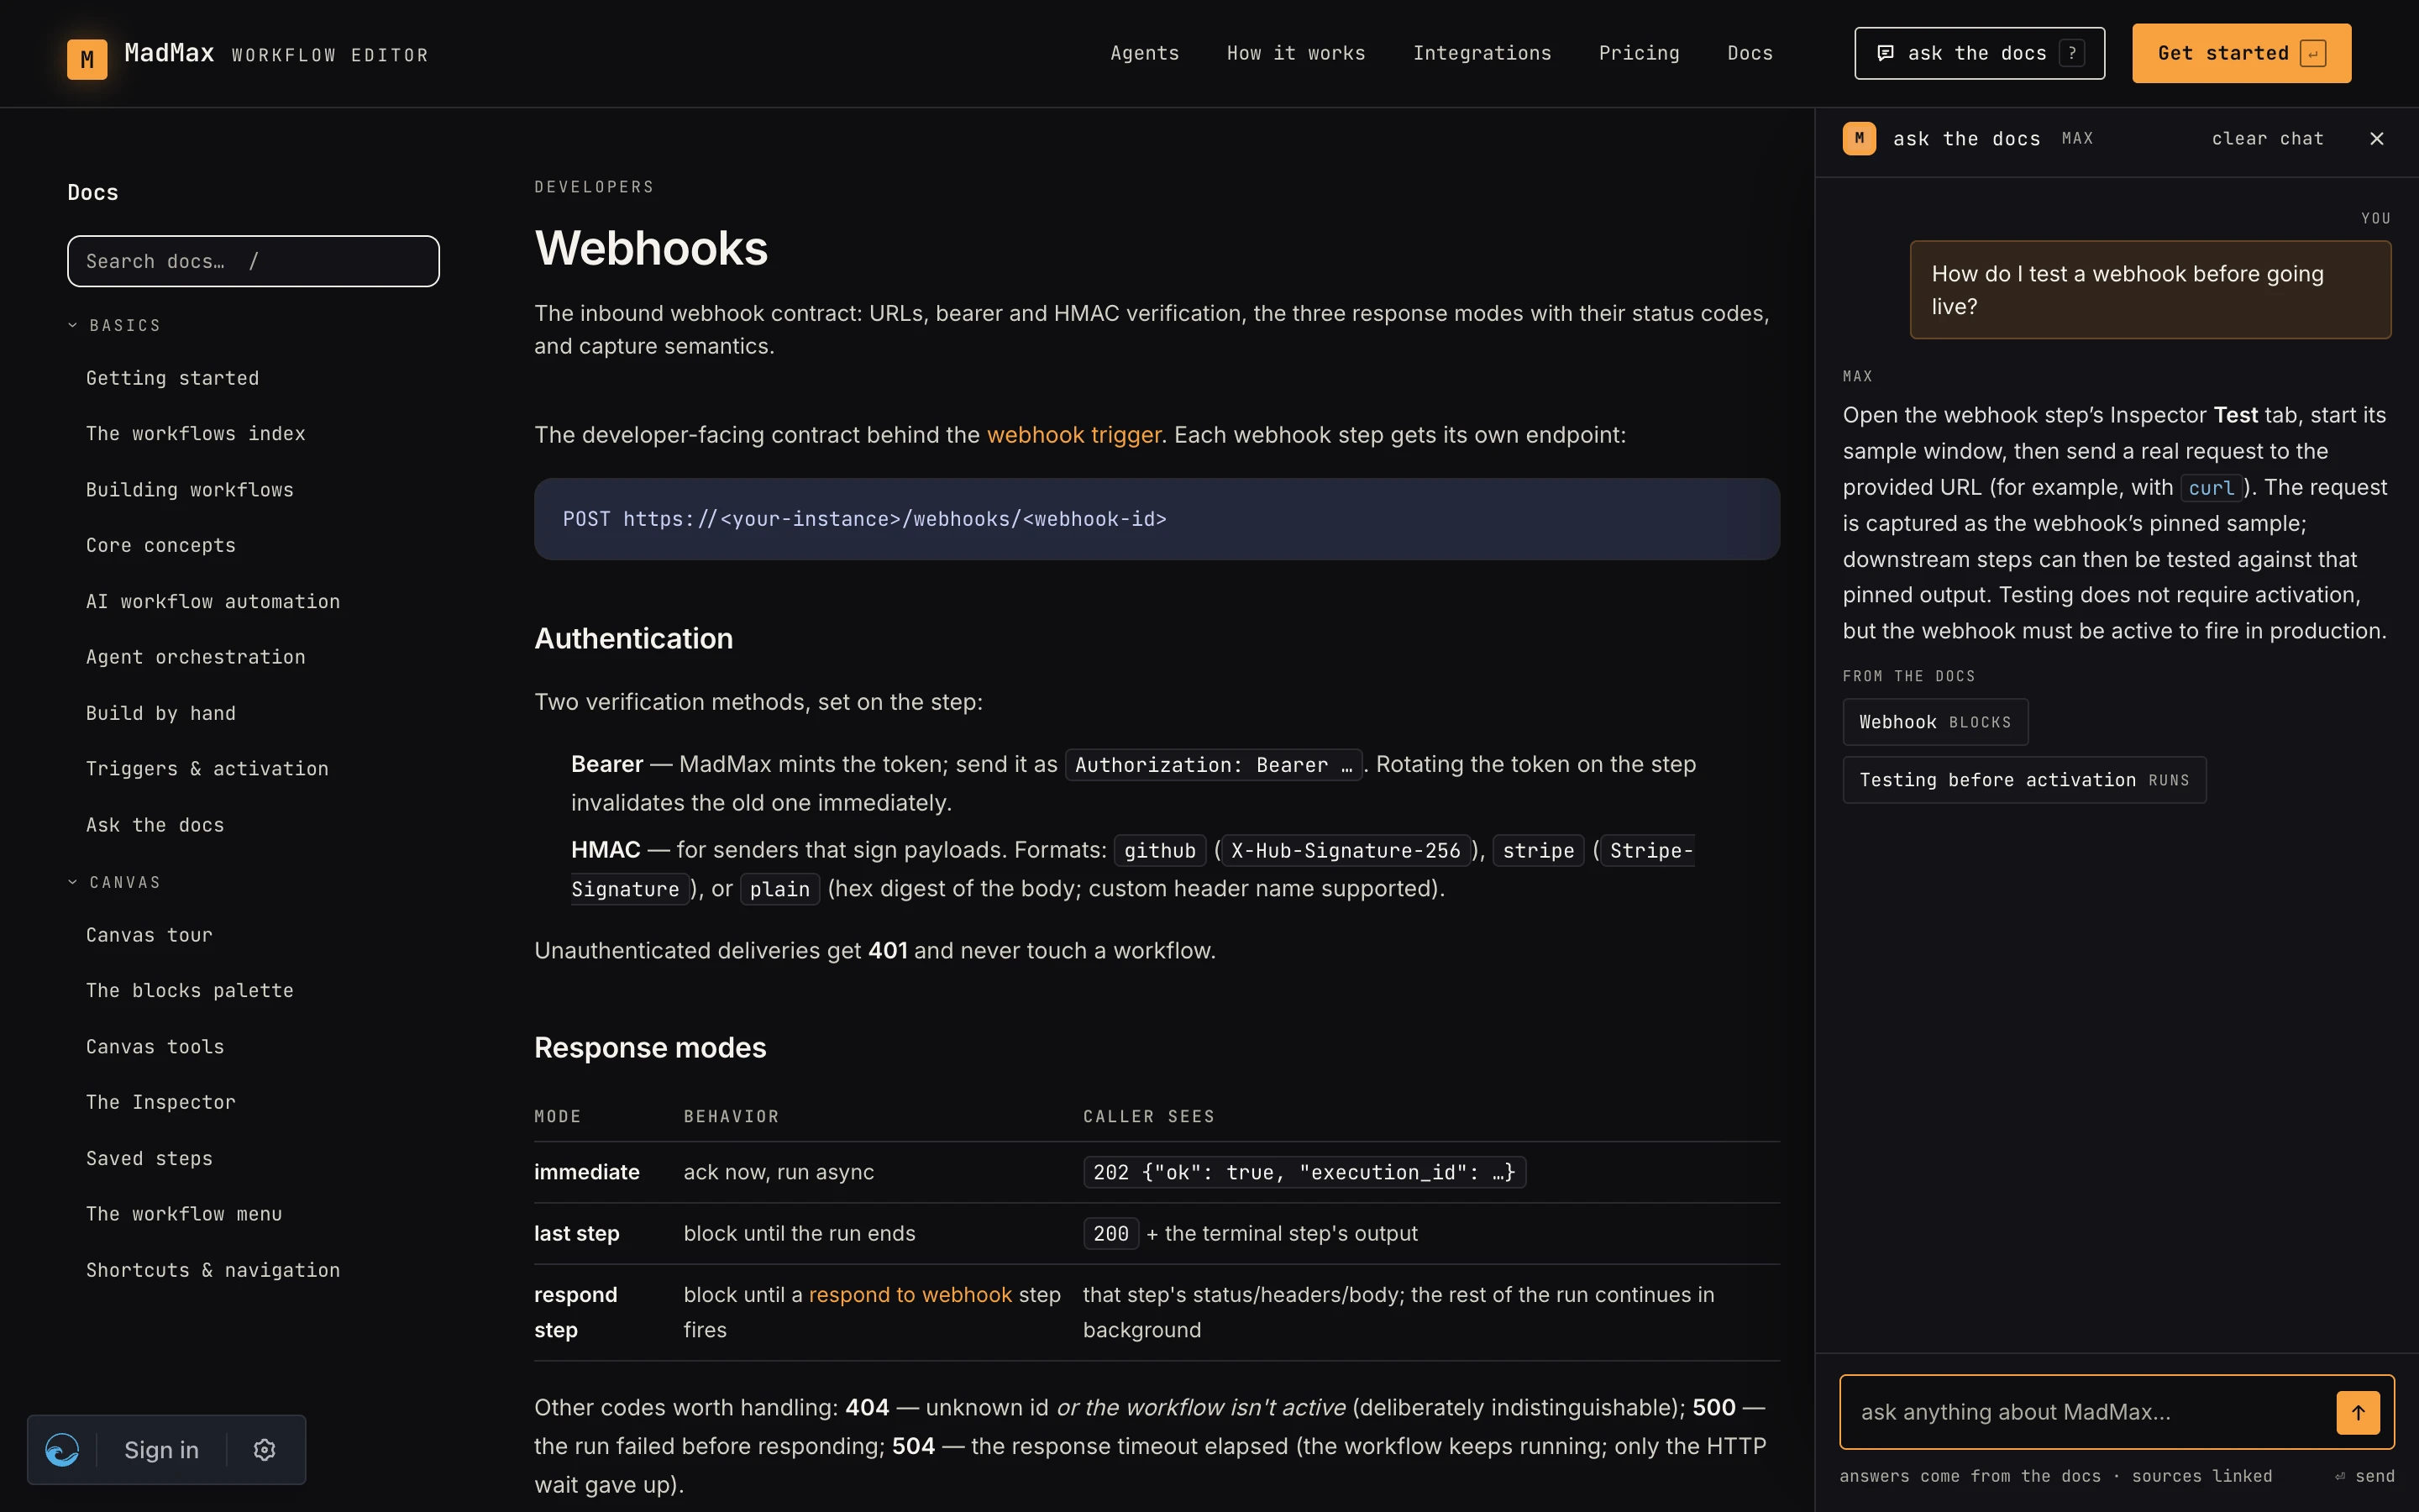
Task: Open AI workflow automation doc
Action: click(x=212, y=601)
